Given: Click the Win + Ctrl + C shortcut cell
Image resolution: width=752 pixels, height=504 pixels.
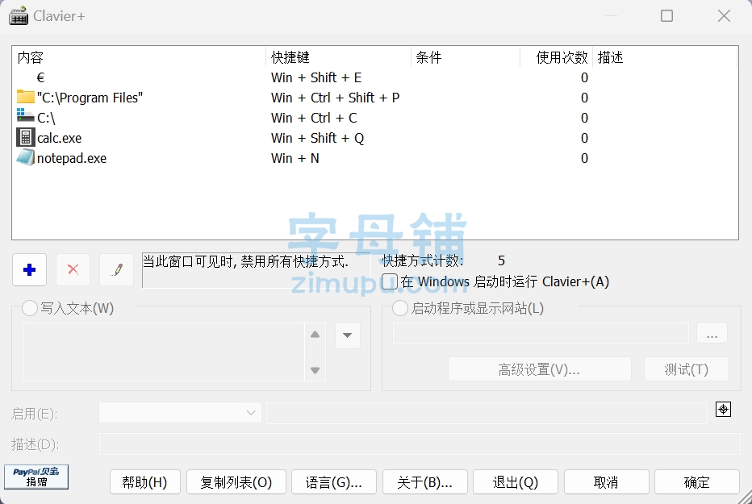Looking at the screenshot, I should point(314,118).
